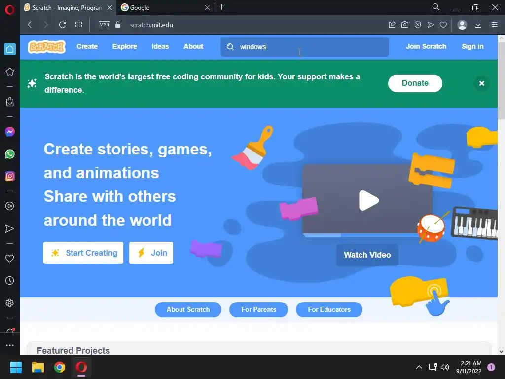Open WhatsApp in the sidebar
Image resolution: width=505 pixels, height=379 pixels.
(10, 154)
